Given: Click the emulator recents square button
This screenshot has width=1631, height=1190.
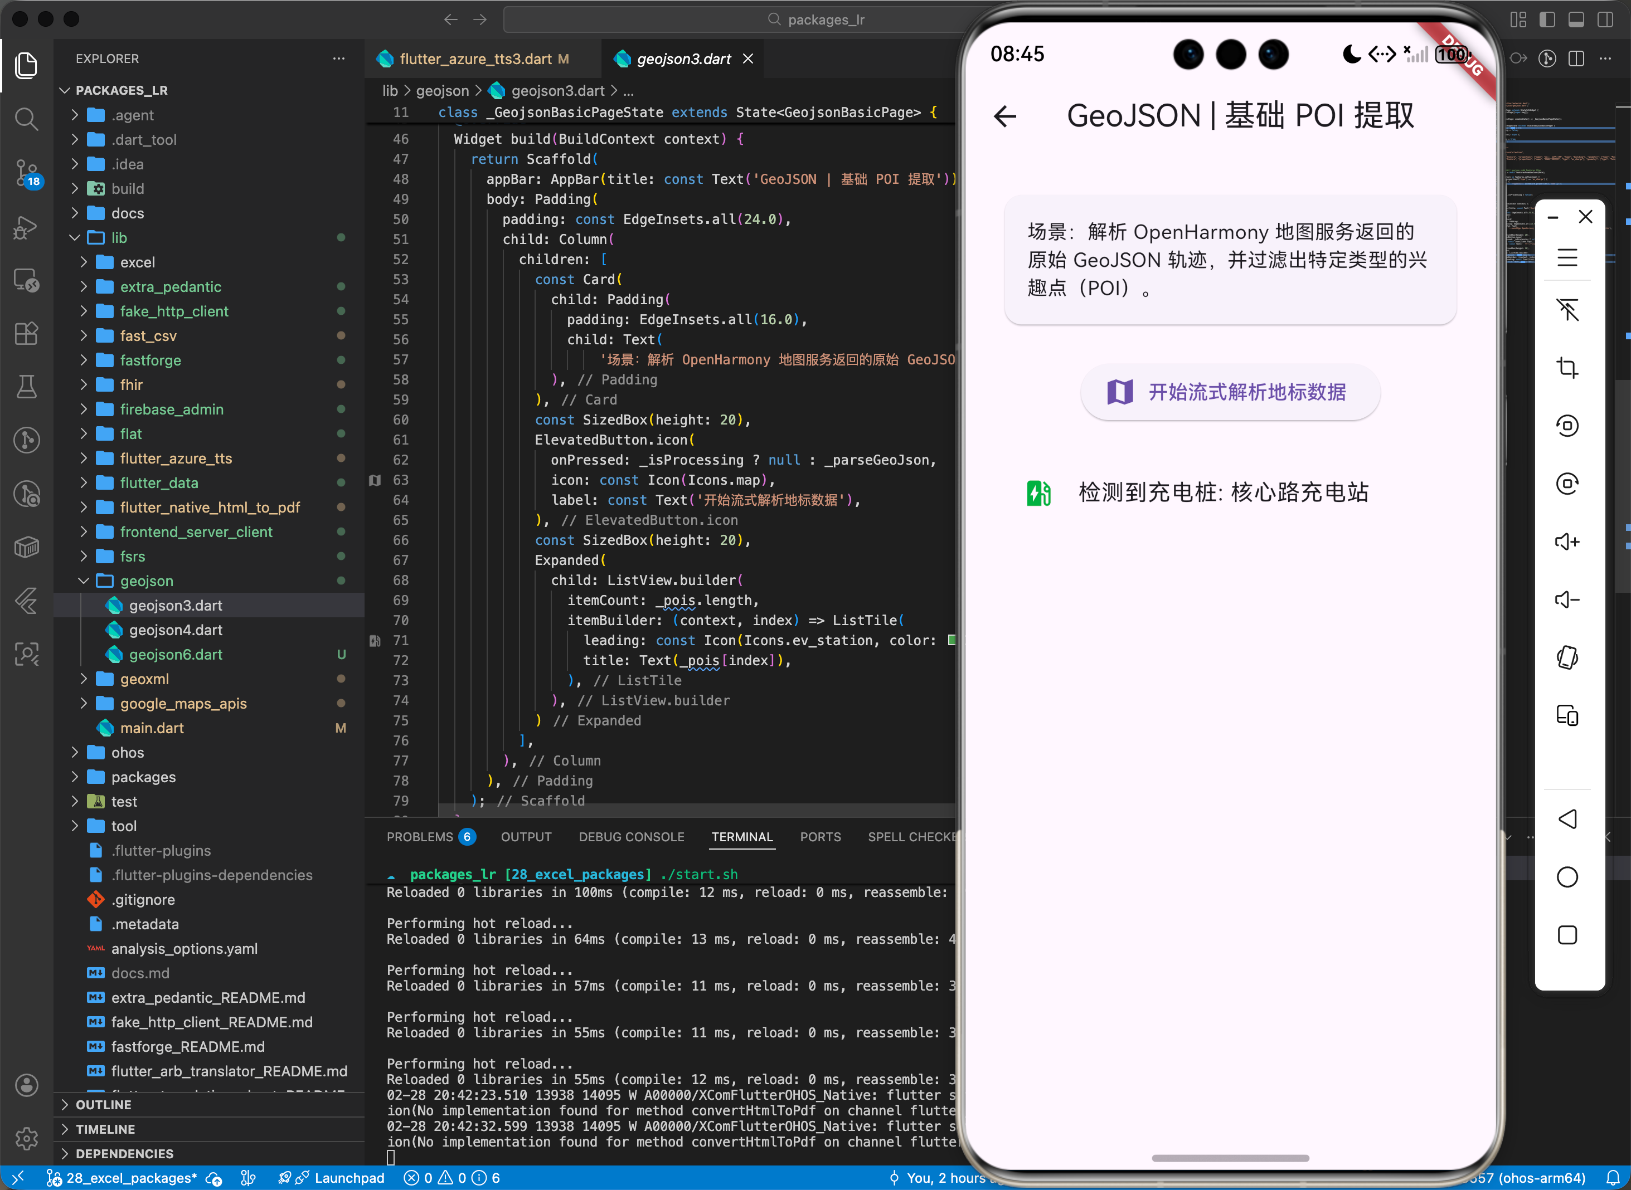Looking at the screenshot, I should pos(1567,935).
